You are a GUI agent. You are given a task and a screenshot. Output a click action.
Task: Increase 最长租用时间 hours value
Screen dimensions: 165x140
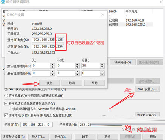(x=77, y=72)
